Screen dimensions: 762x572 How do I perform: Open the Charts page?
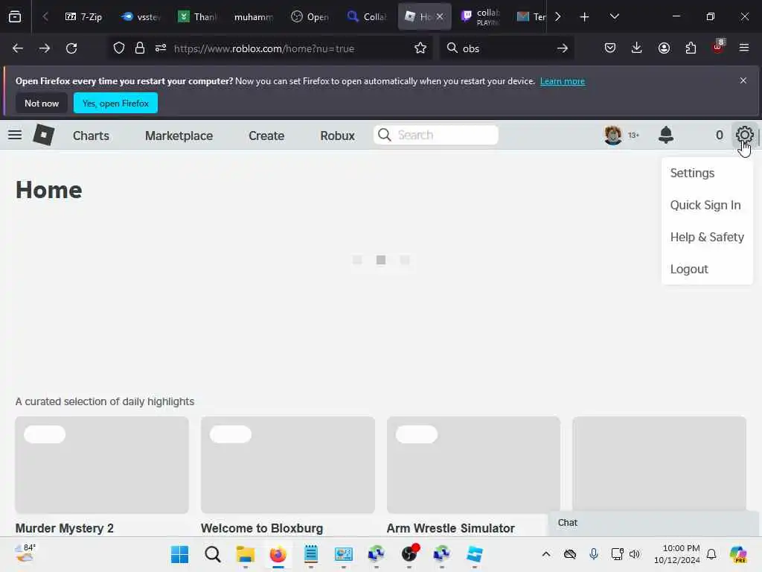click(x=91, y=136)
